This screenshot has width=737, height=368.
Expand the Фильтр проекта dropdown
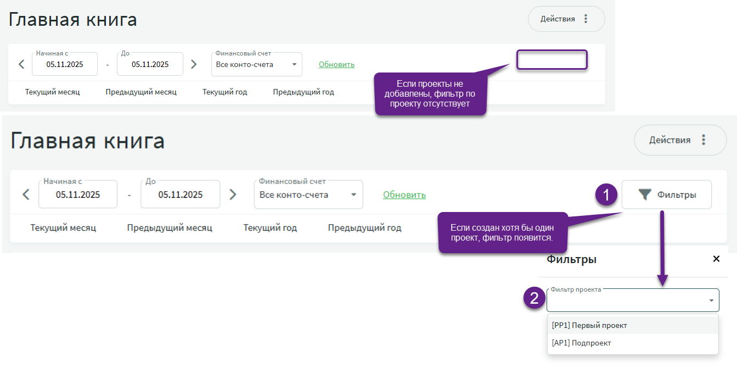[x=711, y=300]
